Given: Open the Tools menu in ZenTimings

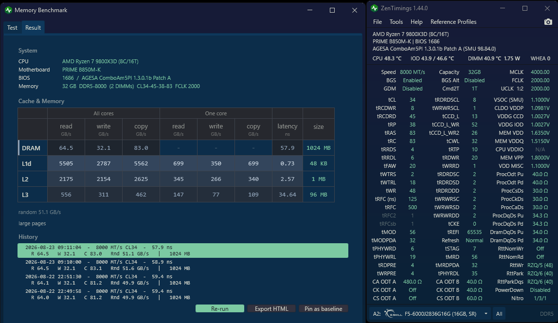Looking at the screenshot, I should tap(396, 22).
